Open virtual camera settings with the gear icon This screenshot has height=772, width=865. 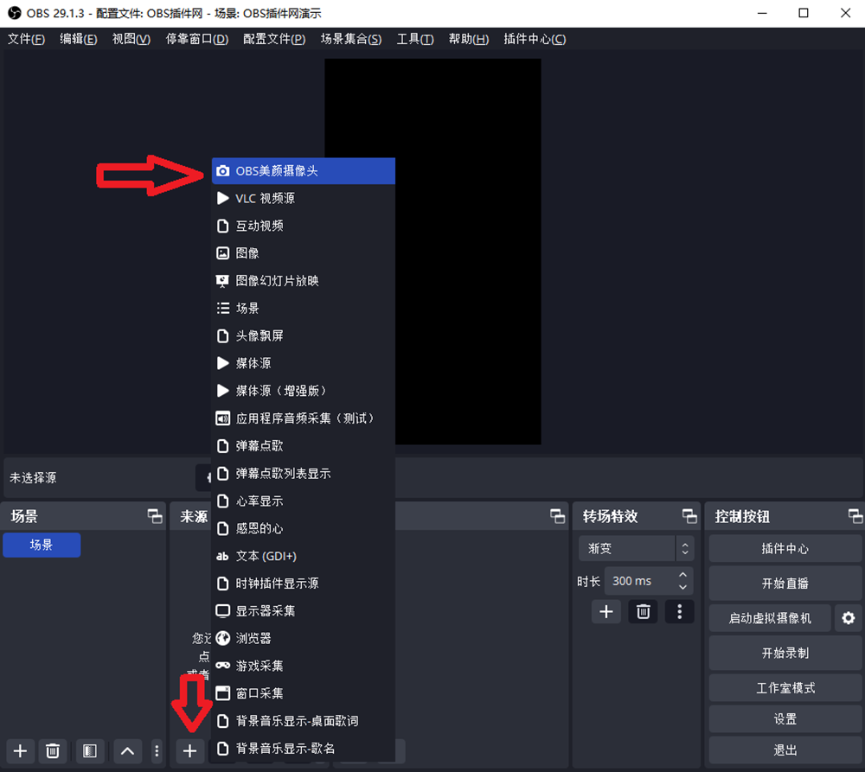[848, 618]
